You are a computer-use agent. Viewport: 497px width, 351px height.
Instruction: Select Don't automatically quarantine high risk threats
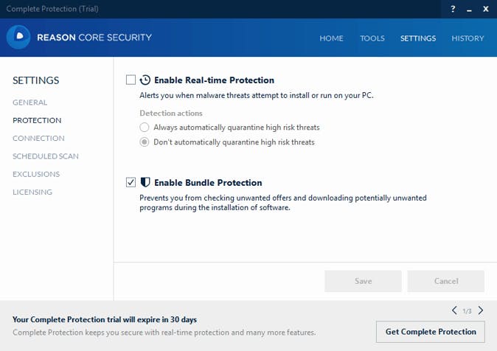coord(145,142)
